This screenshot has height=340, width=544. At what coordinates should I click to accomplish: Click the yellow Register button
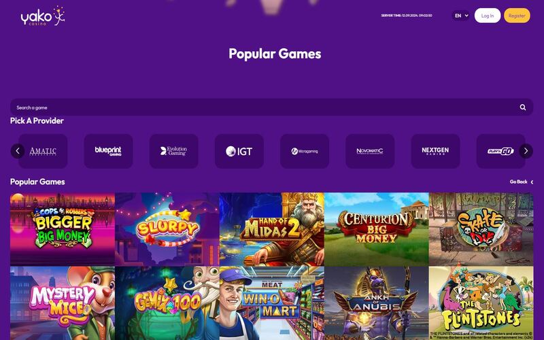[517, 16]
